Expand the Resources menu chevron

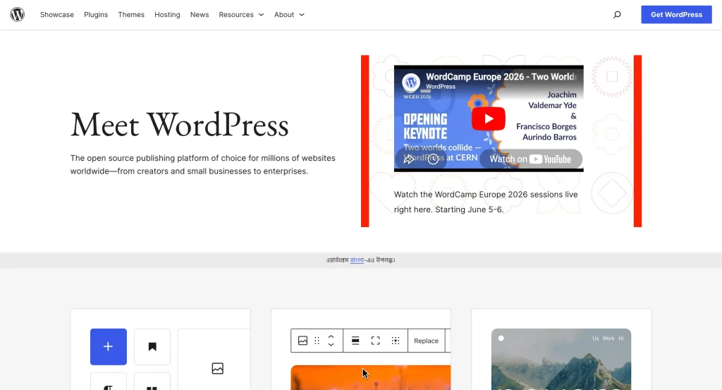tap(261, 15)
